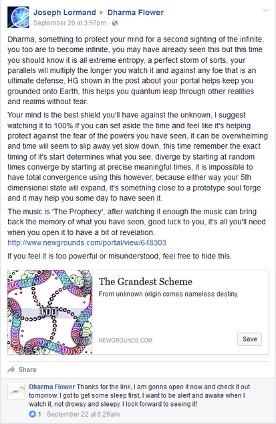Click the NEWGROUNDS.COM source label

(x=126, y=341)
